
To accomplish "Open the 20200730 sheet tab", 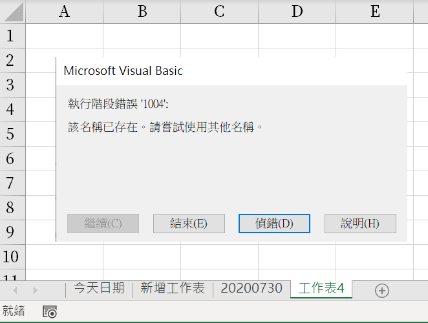I will 251,288.
